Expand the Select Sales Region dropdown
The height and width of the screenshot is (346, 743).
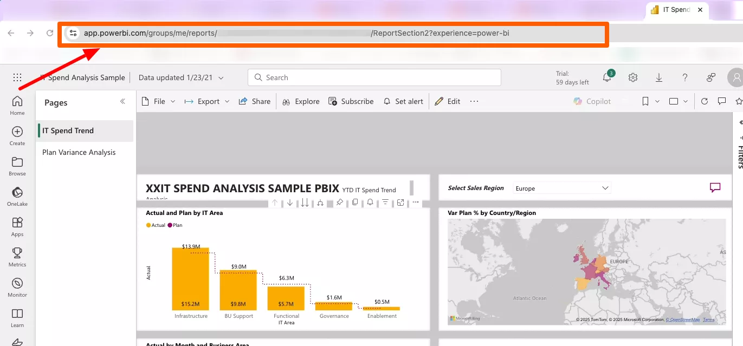click(561, 188)
